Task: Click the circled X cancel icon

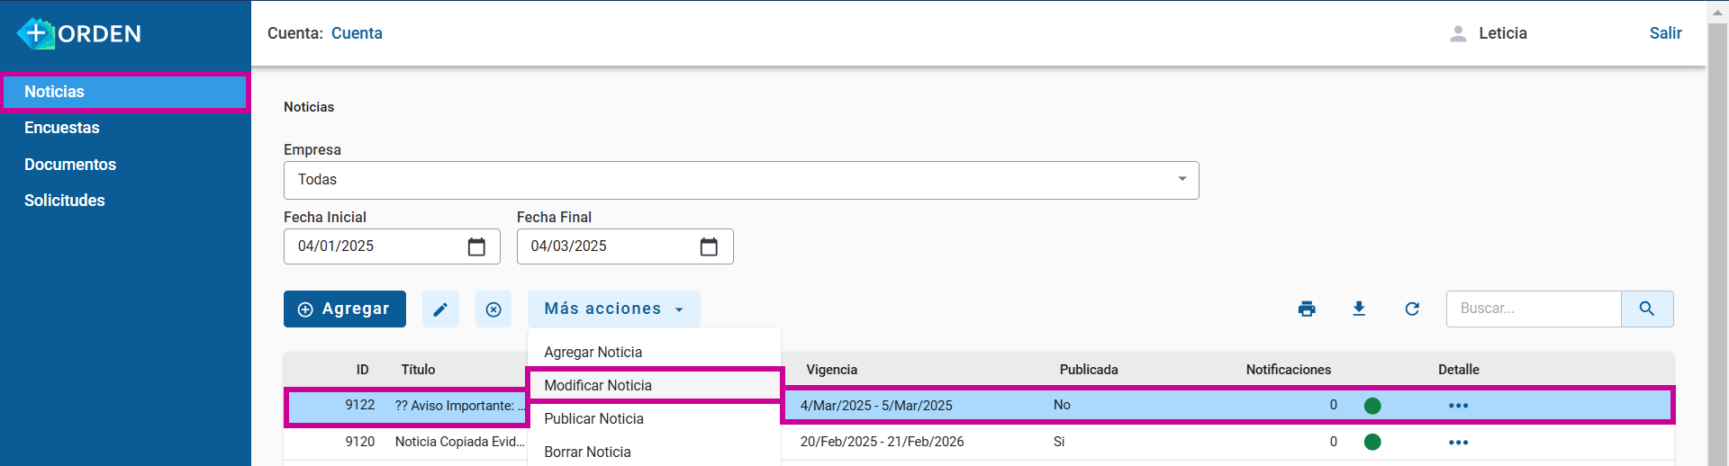Action: click(x=493, y=309)
